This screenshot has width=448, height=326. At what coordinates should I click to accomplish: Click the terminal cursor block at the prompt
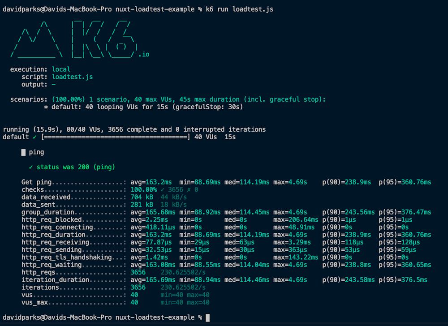coord(208,318)
